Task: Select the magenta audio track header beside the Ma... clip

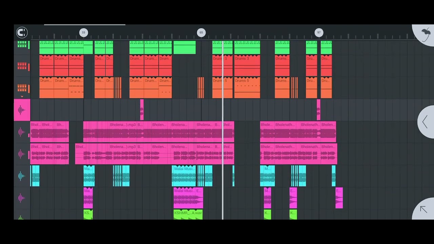Action: 22,198
